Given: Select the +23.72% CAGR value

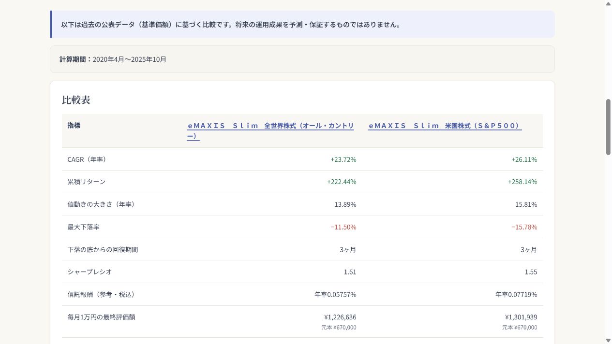Looking at the screenshot, I should 343,159.
